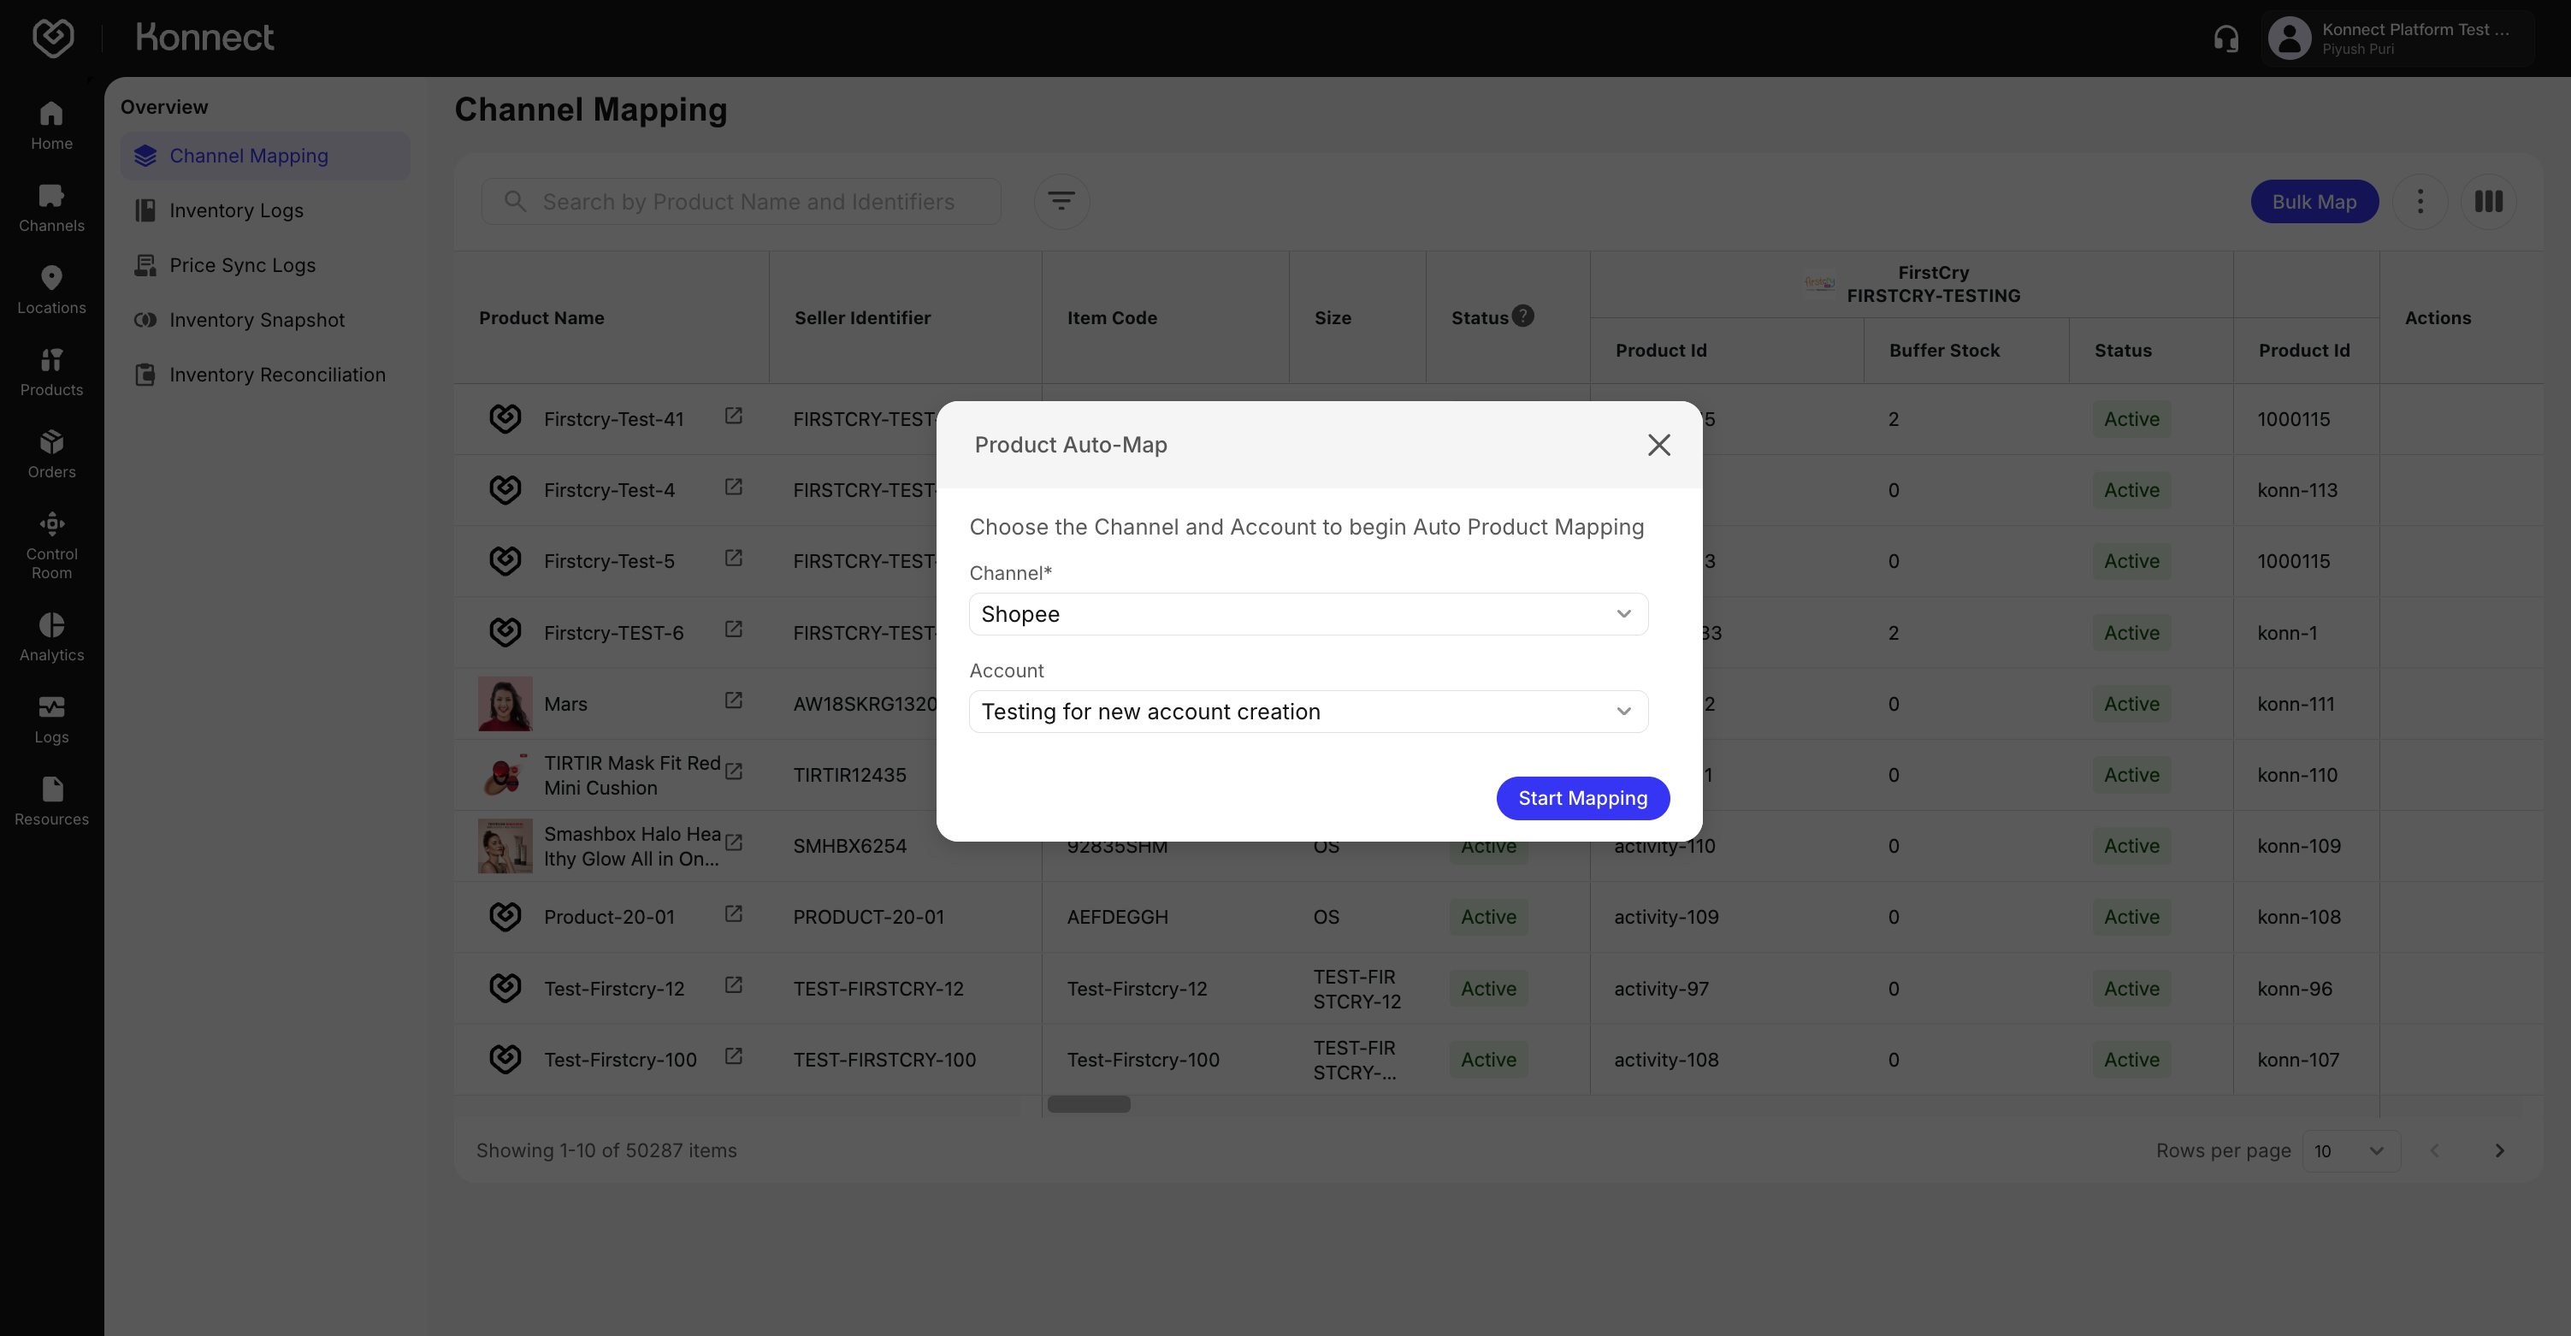2571x1336 pixels.
Task: Click the Start Mapping button
Action: pos(1582,798)
